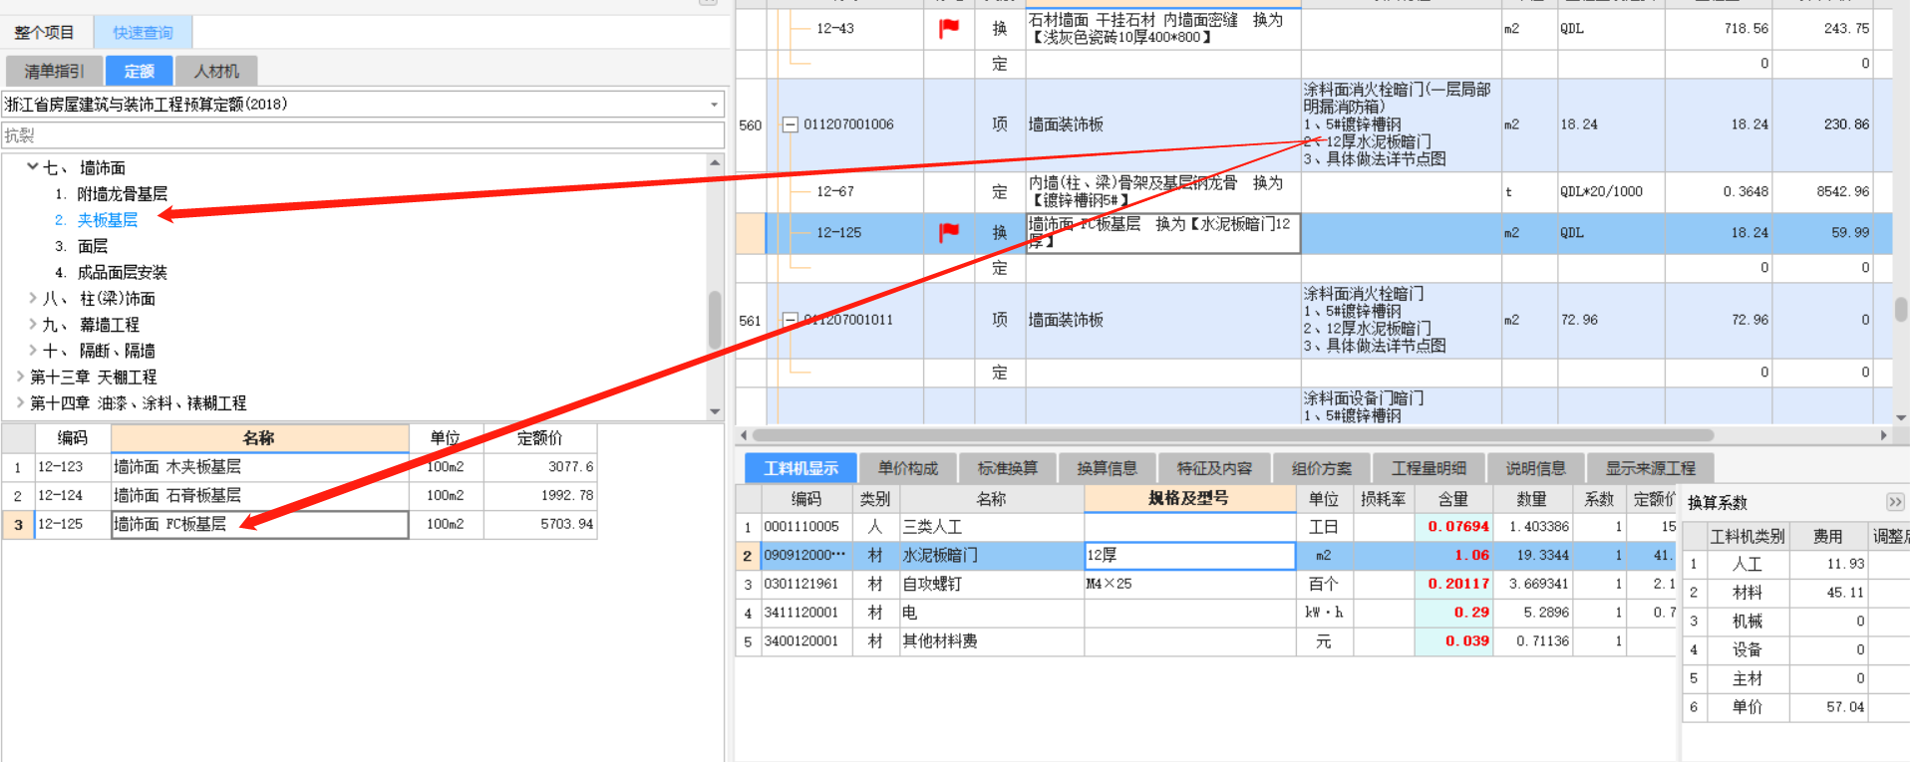Select quota row 墙饰面 FC板基层
1910x762 pixels.
coord(260,524)
